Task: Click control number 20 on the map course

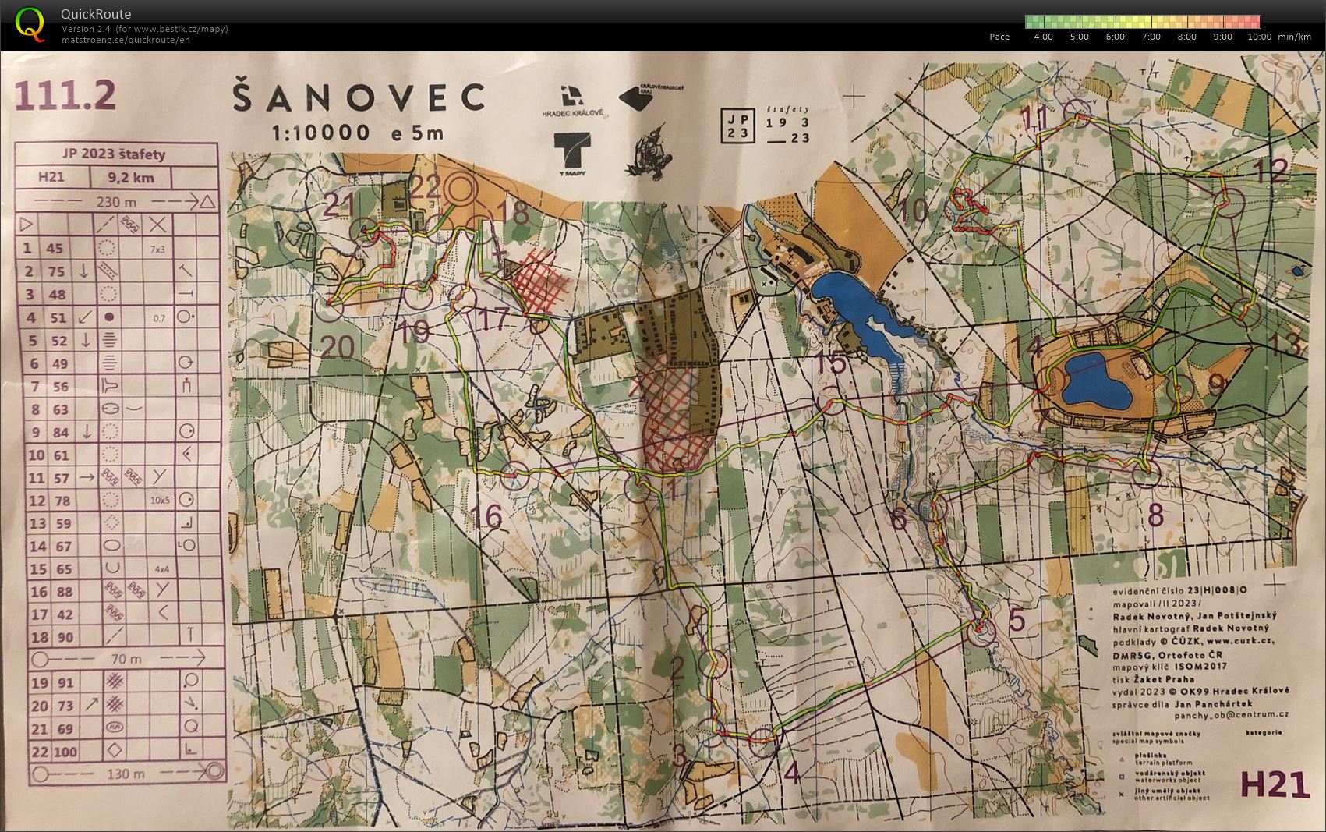Action: pos(338,346)
